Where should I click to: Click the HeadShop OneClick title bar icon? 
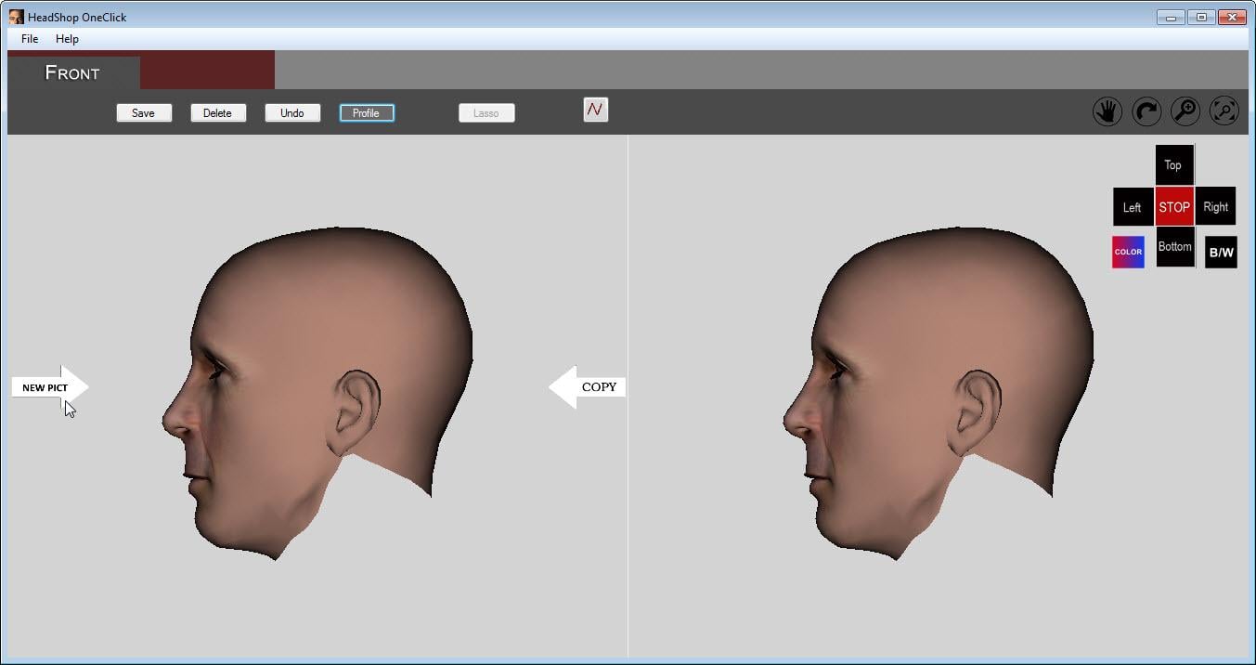click(x=16, y=17)
